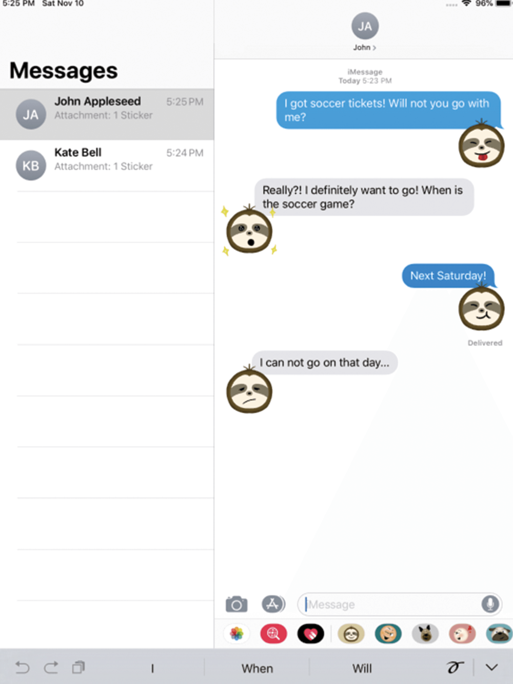Open John contact details at top

pyautogui.click(x=365, y=32)
